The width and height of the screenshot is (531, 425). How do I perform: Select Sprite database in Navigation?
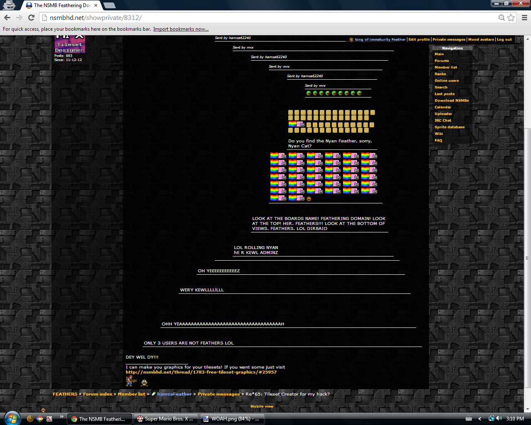(x=449, y=127)
